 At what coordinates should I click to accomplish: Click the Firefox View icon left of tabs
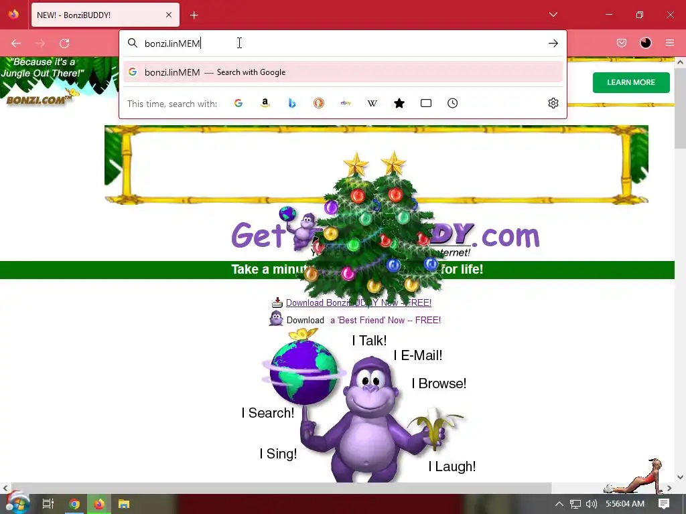[x=14, y=15]
